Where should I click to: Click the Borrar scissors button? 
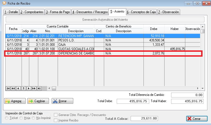click(63, 101)
